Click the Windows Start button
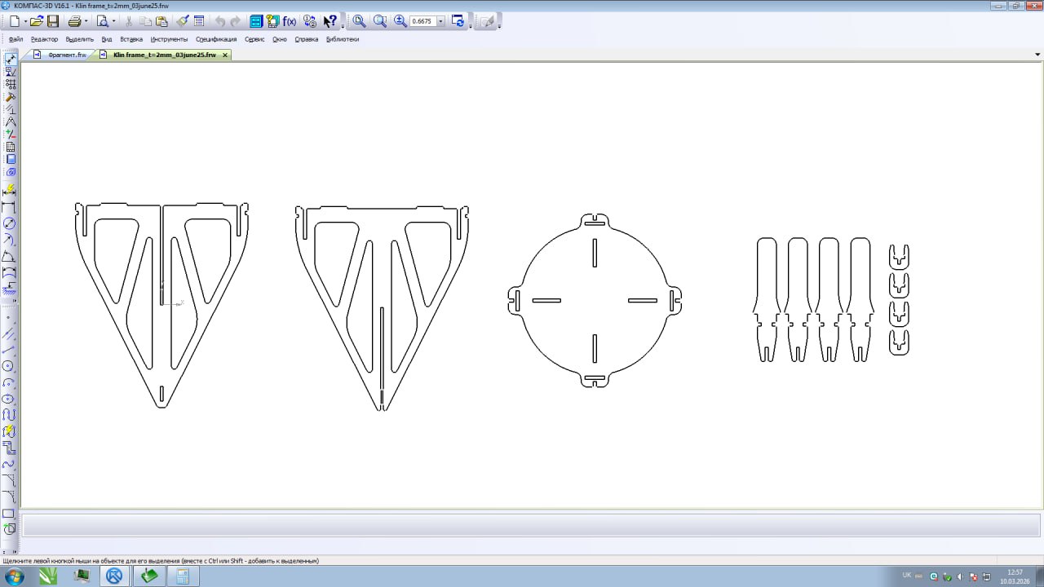The height and width of the screenshot is (587, 1044). [14, 576]
